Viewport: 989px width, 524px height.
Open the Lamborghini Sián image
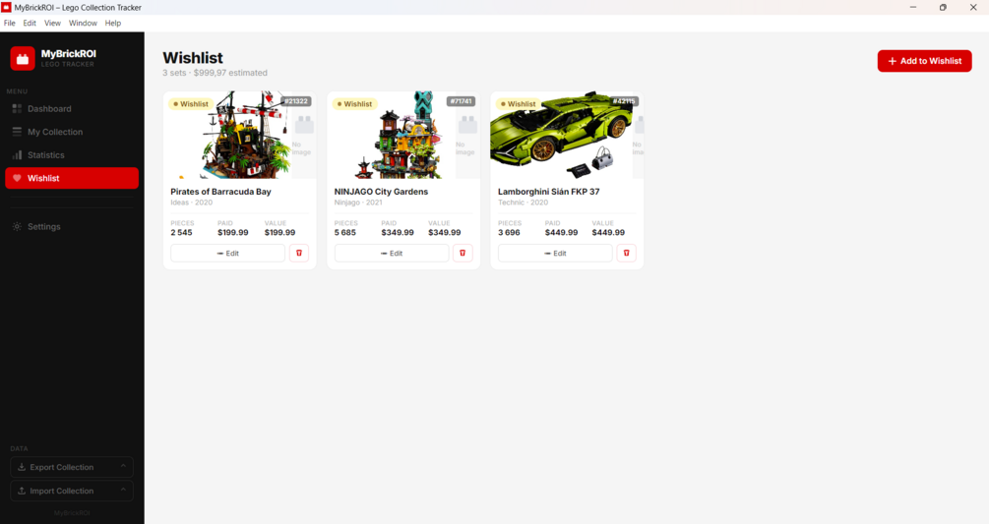click(567, 135)
